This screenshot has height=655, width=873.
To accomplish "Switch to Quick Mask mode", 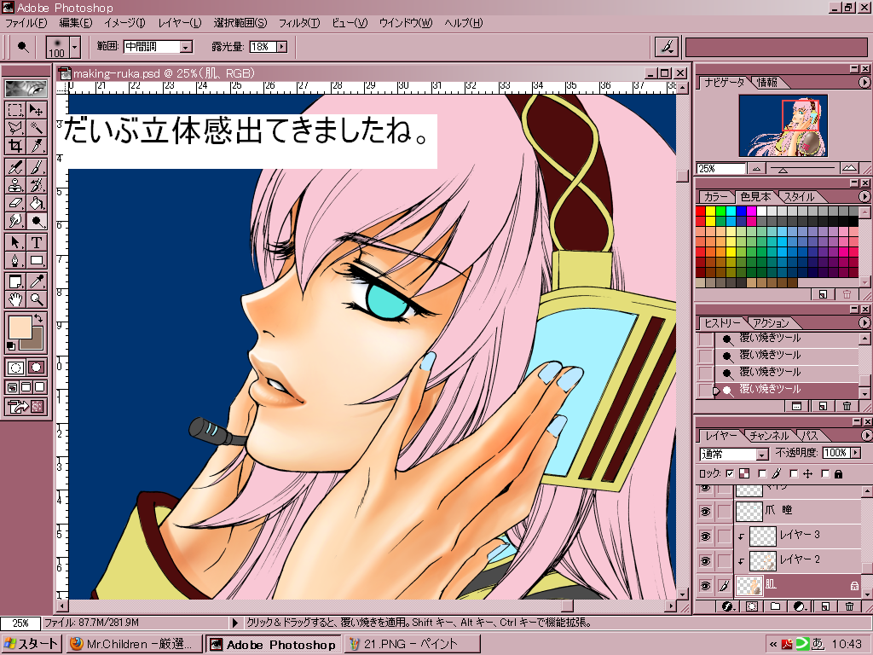I will coord(36,368).
